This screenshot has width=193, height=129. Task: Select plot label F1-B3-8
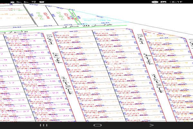pyautogui.click(x=32, y=53)
